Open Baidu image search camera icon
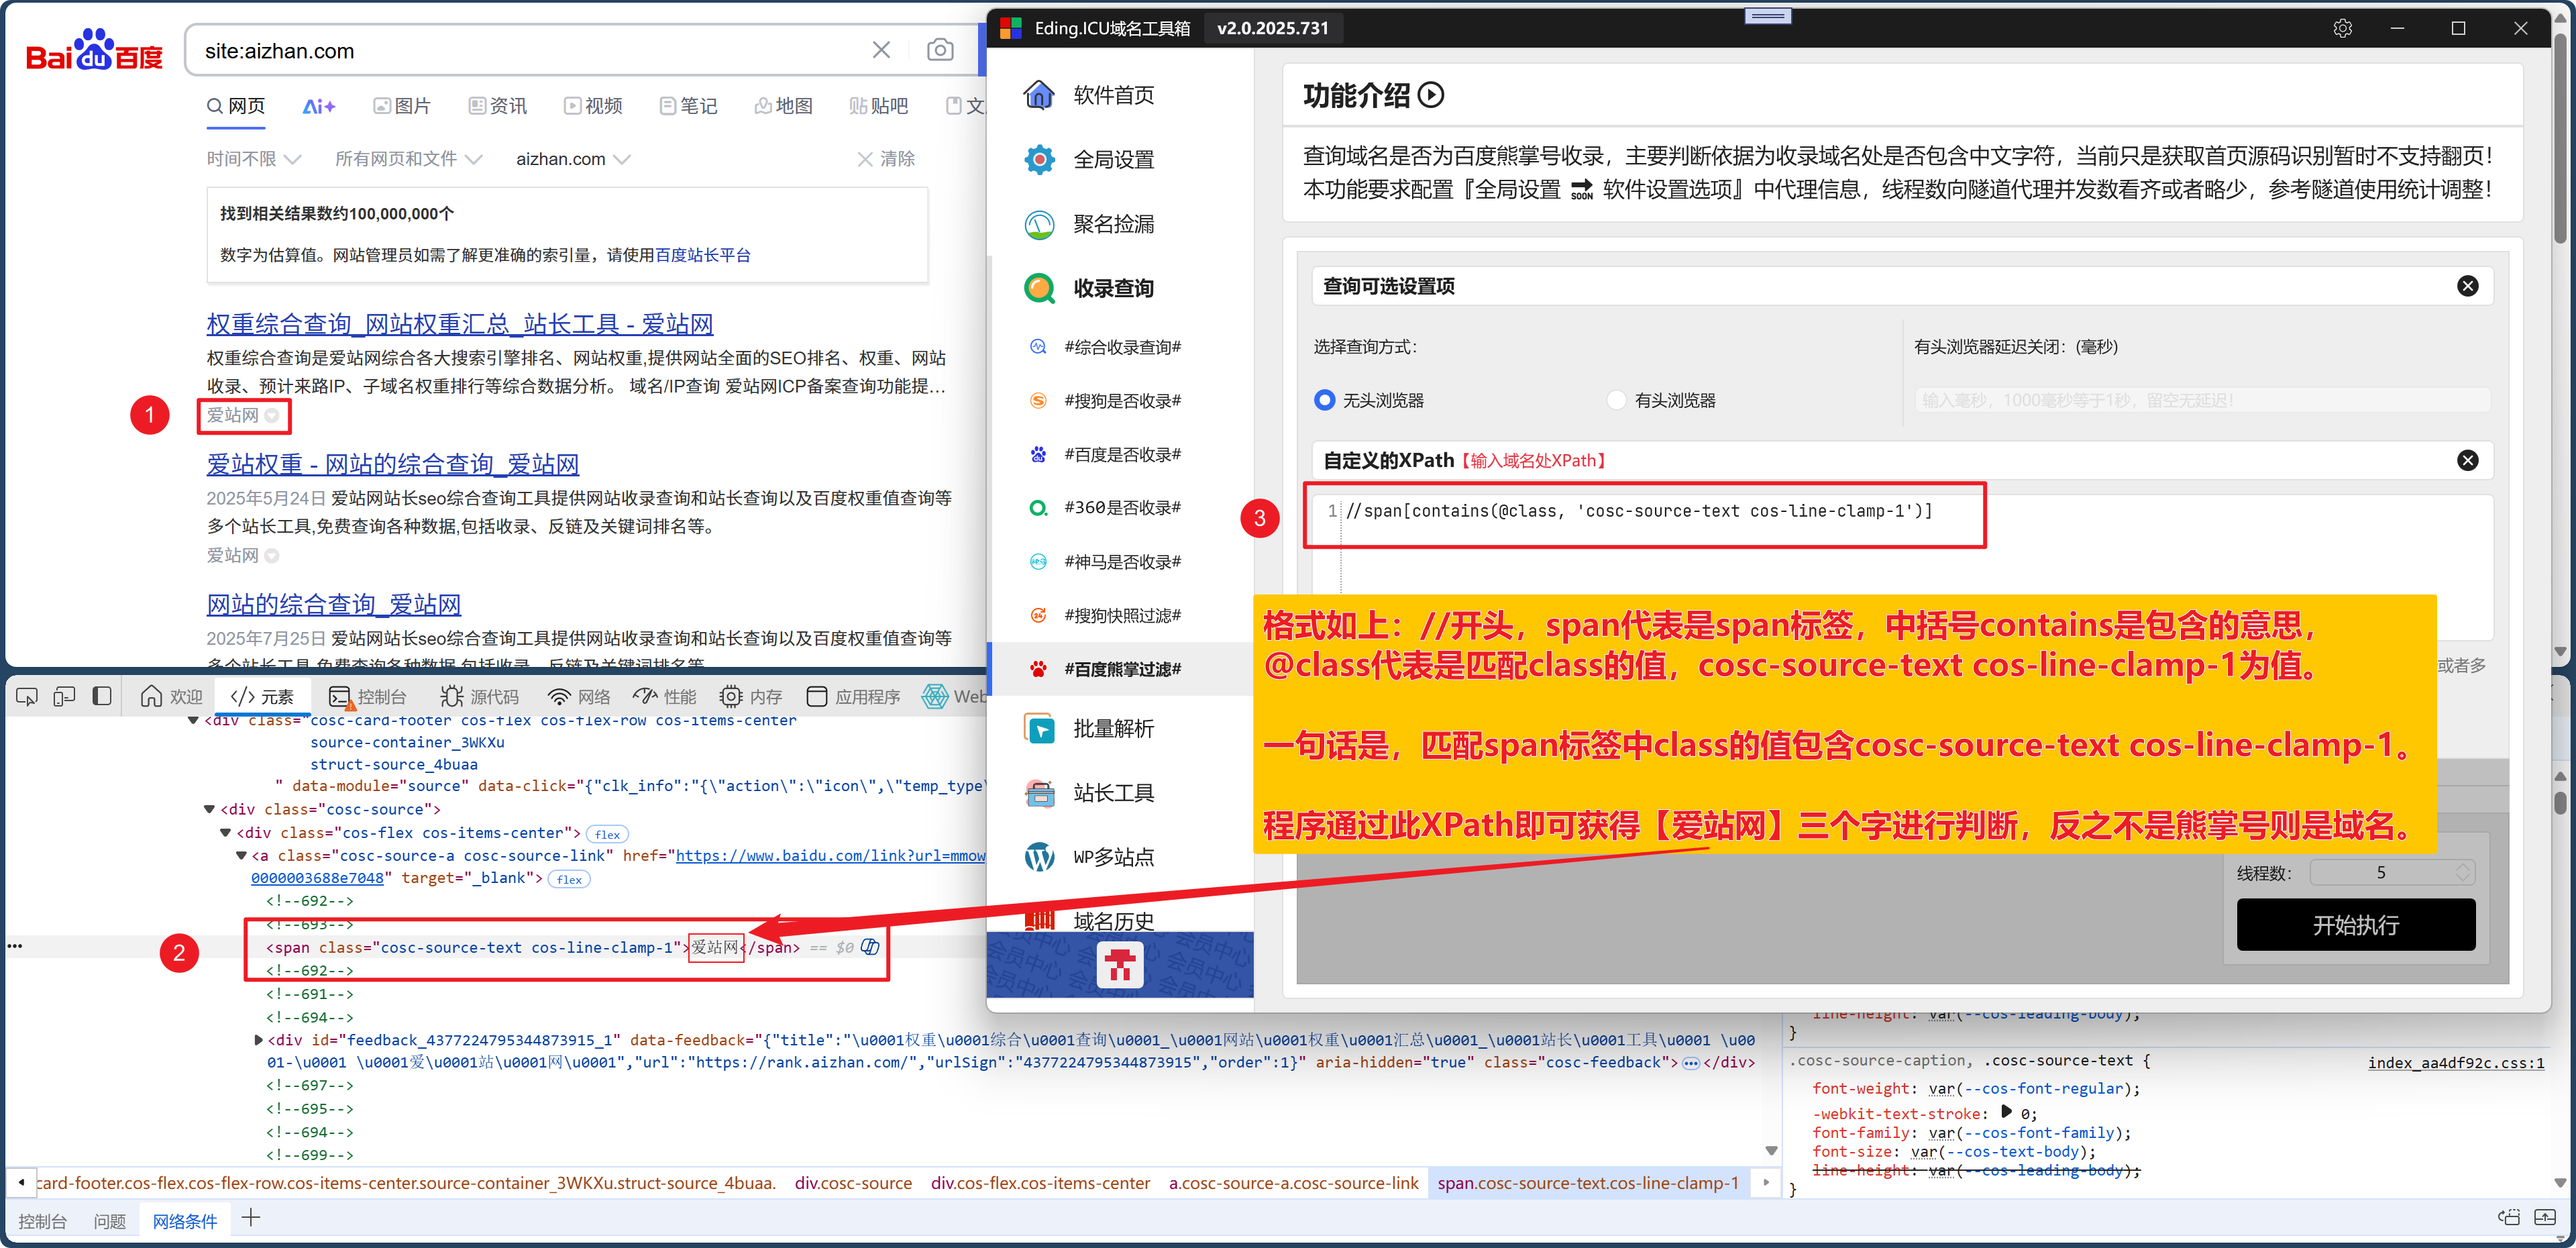 coord(939,50)
